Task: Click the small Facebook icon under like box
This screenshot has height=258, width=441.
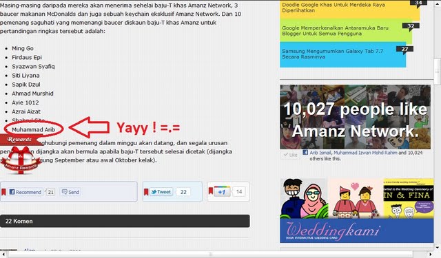Action: 305,153
